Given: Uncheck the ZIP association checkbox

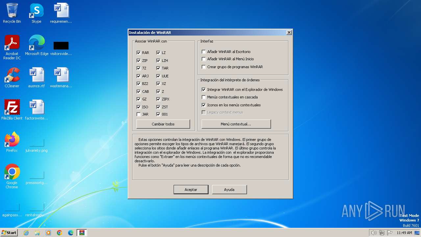Looking at the screenshot, I should click(x=138, y=61).
